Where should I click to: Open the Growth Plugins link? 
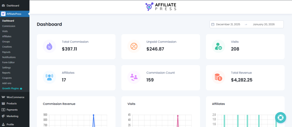point(11,88)
